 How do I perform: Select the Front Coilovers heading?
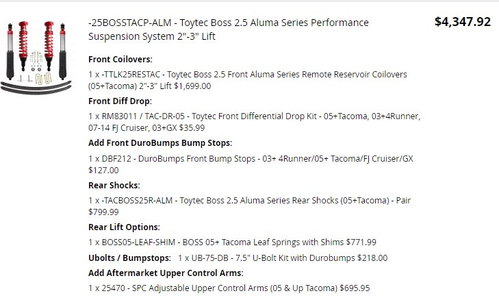pos(120,59)
